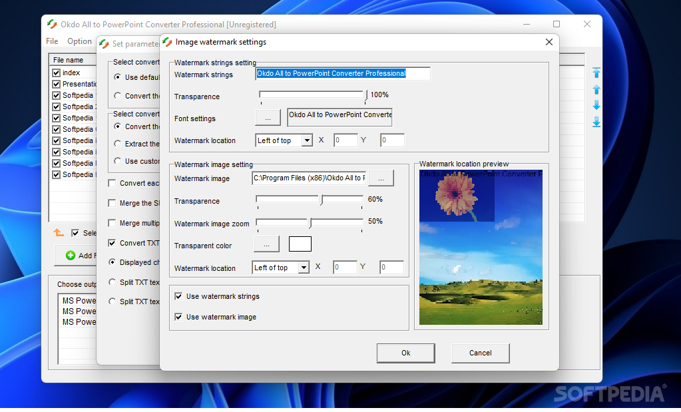The width and height of the screenshot is (681, 412).
Task: Click the Cancel button
Action: click(481, 353)
